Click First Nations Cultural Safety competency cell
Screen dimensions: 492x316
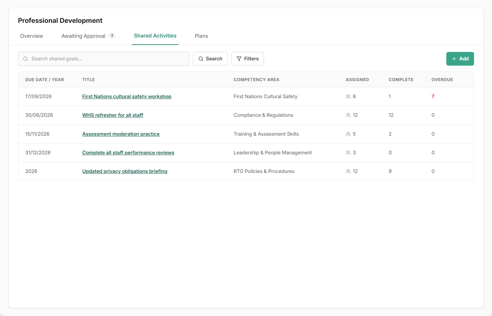(265, 97)
